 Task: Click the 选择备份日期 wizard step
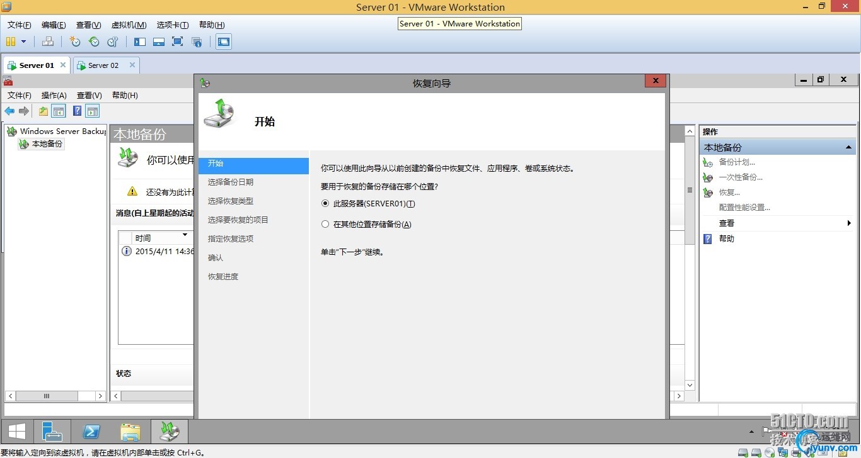pyautogui.click(x=231, y=182)
